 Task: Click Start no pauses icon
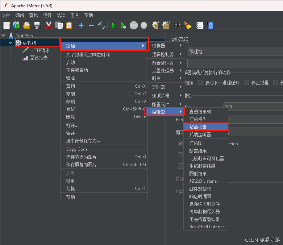pyautogui.click(x=124, y=25)
